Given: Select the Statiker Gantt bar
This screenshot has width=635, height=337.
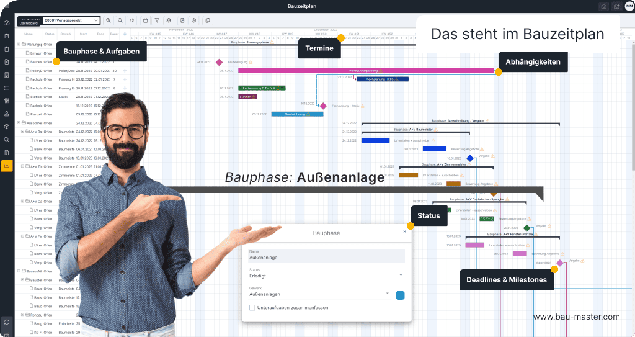Looking at the screenshot, I should 248,97.
